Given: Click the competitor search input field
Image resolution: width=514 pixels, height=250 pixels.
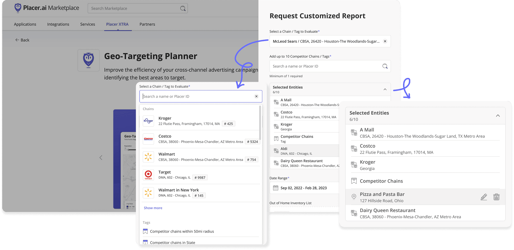Looking at the screenshot, I should click(330, 66).
